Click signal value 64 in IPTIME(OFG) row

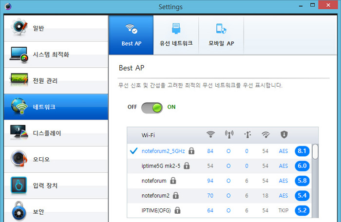coord(210,210)
